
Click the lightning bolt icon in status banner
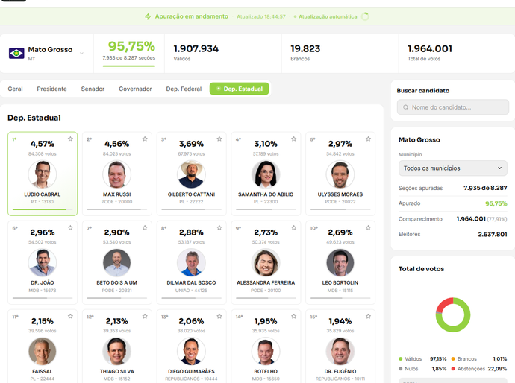click(x=148, y=16)
